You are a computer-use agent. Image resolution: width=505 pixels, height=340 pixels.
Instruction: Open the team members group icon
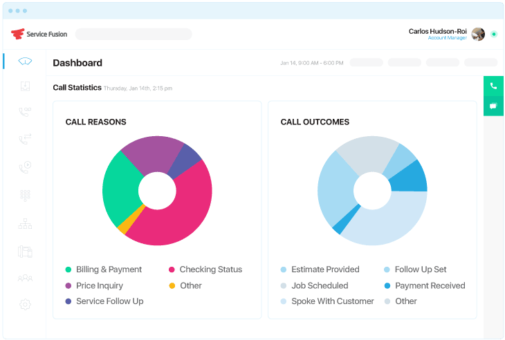[25, 278]
